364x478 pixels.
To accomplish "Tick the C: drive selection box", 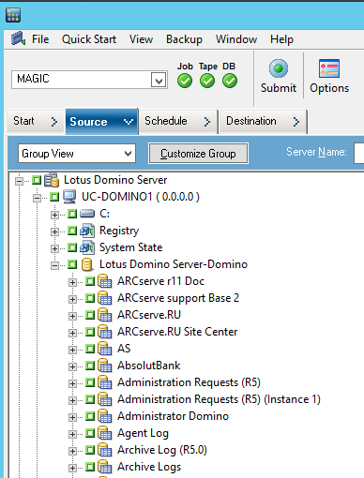I will point(72,214).
